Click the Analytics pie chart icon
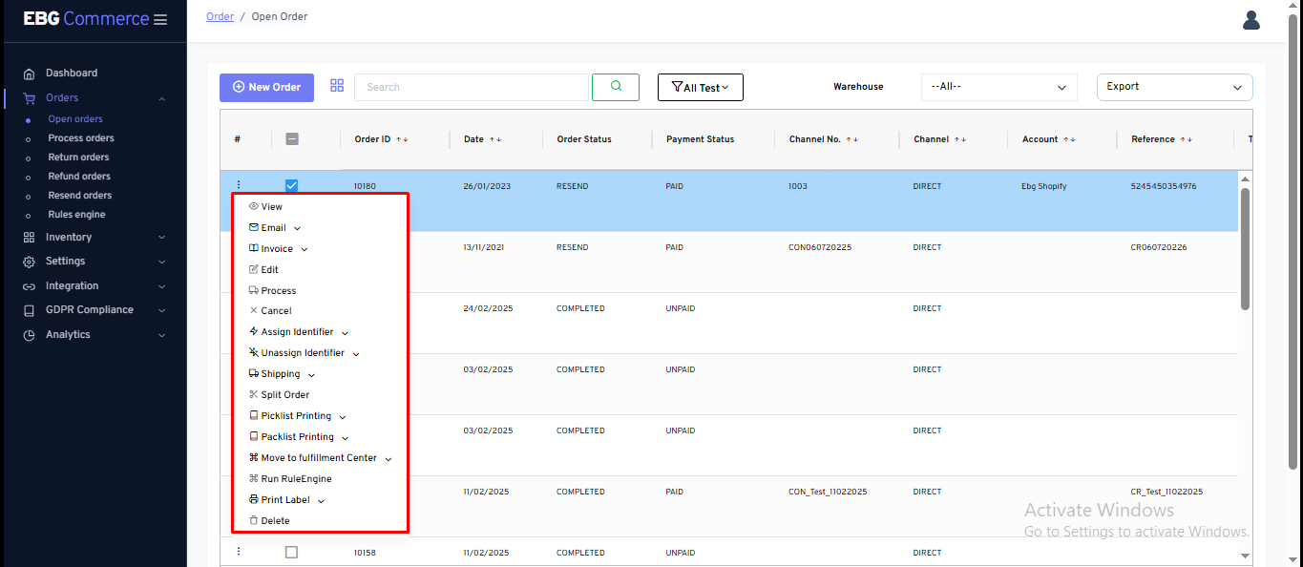The image size is (1303, 567). pyautogui.click(x=29, y=335)
